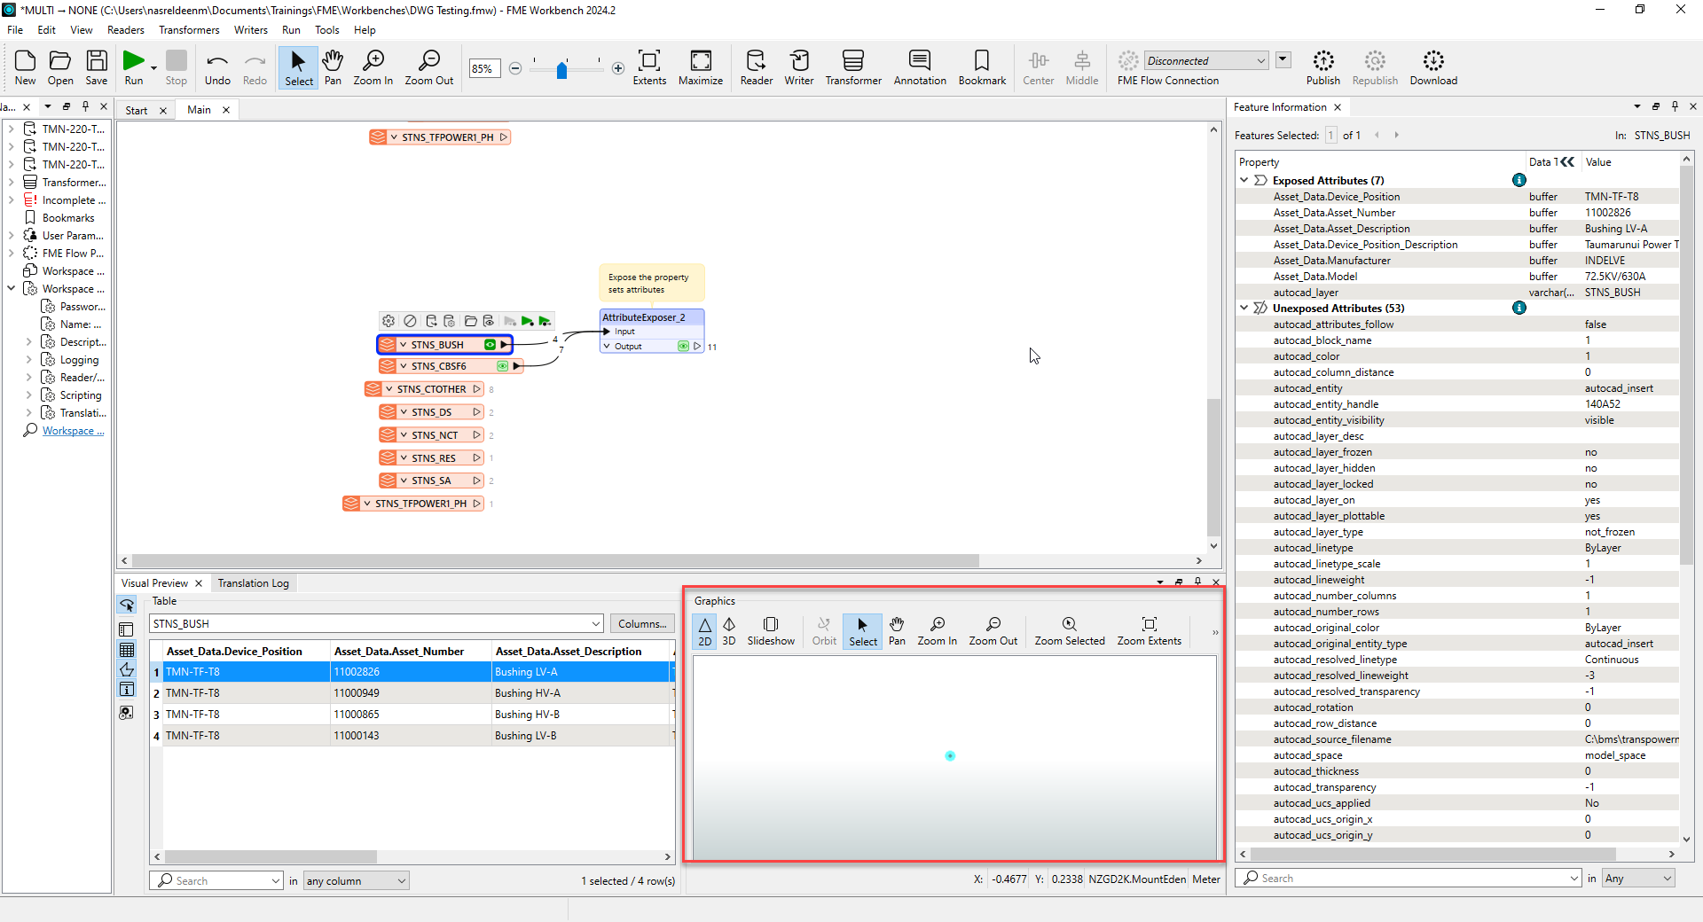Disable STNS_BUSH using the mini toolbar icon
The image size is (1703, 922).
click(x=410, y=321)
